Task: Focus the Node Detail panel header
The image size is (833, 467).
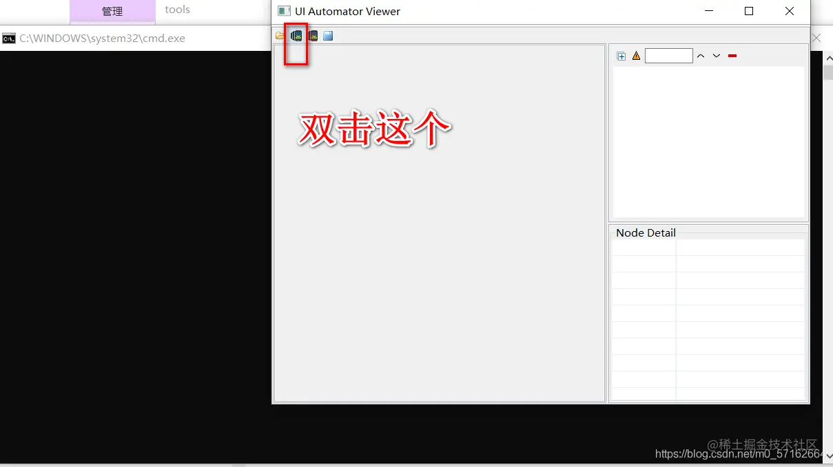Action: [645, 232]
